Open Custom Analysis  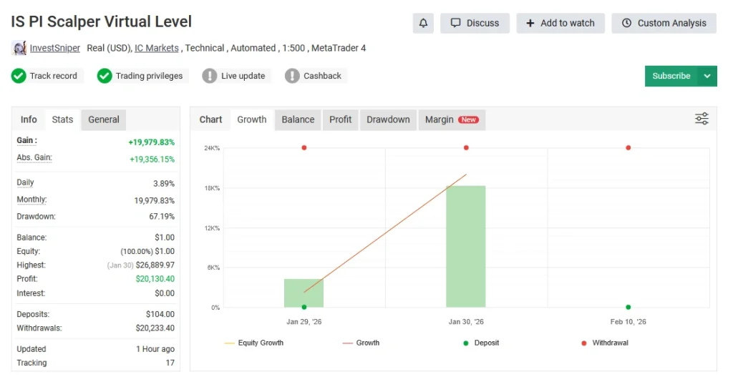point(664,23)
